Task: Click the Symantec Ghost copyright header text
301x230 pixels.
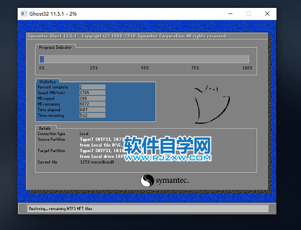Action: [x=128, y=36]
